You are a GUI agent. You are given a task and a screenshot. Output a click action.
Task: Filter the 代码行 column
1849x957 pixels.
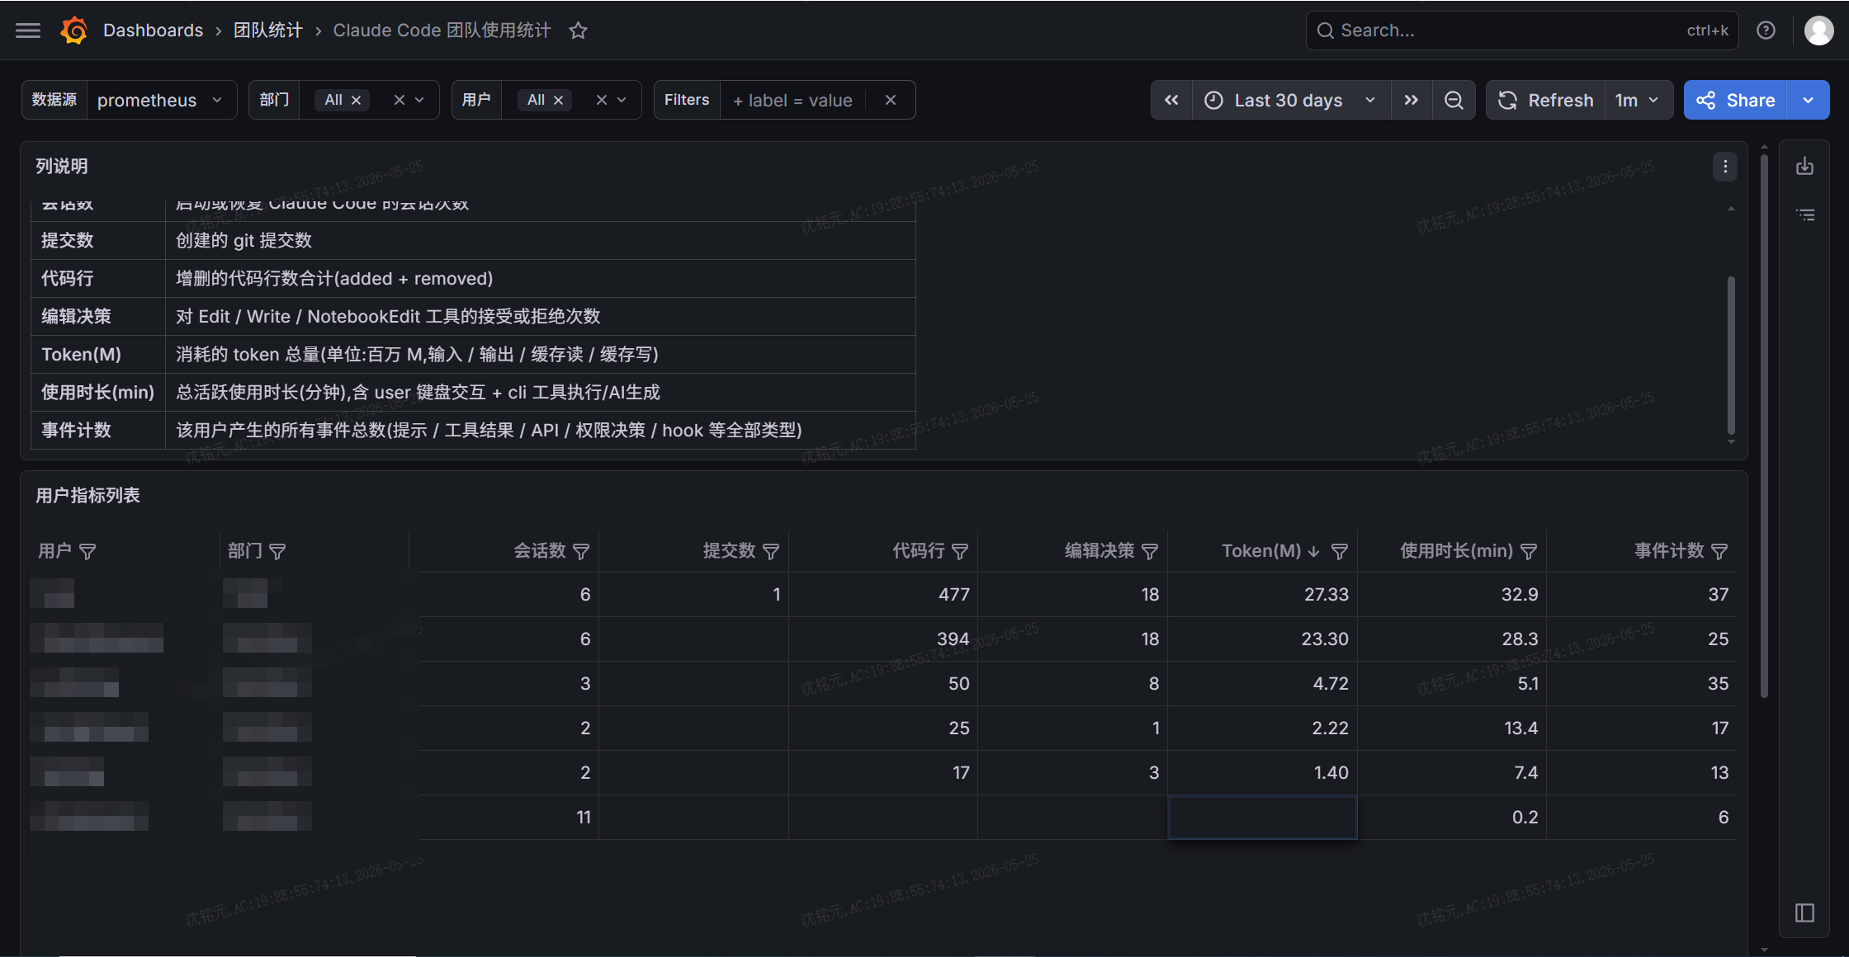click(960, 551)
